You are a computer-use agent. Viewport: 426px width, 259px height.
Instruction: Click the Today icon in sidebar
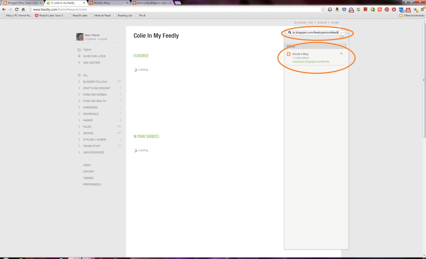(79, 50)
